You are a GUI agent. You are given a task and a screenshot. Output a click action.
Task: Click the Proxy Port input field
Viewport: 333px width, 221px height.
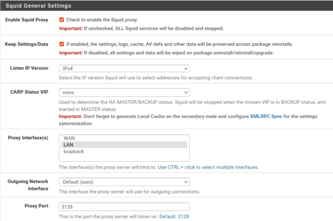[124, 207]
